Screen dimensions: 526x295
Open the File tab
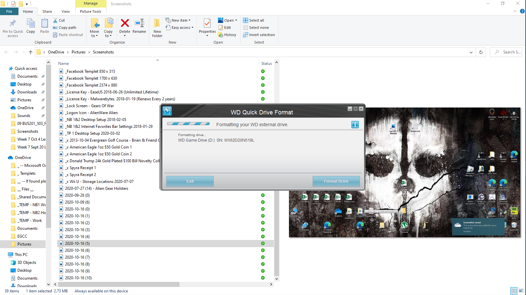pyautogui.click(x=9, y=11)
